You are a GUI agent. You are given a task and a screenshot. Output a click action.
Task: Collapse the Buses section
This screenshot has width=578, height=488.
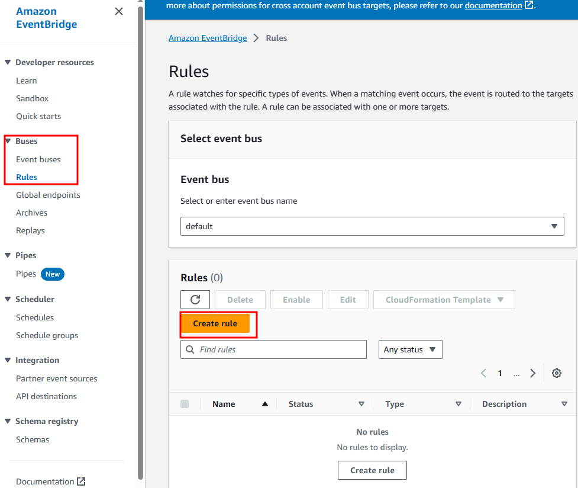click(8, 141)
